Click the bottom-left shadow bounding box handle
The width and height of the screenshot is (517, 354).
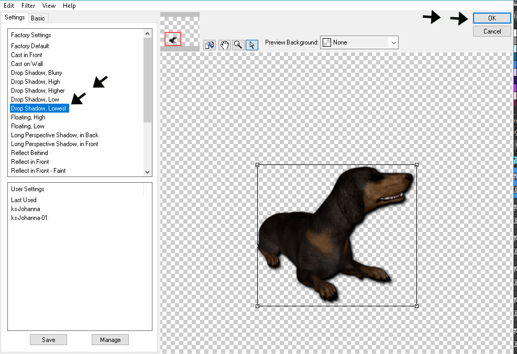tap(258, 306)
